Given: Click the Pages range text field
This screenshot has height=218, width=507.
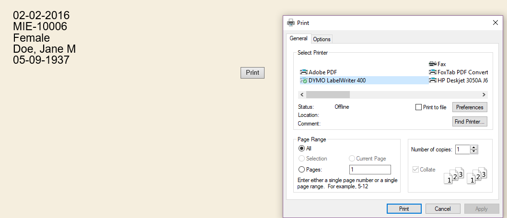Looking at the screenshot, I should click(x=370, y=170).
